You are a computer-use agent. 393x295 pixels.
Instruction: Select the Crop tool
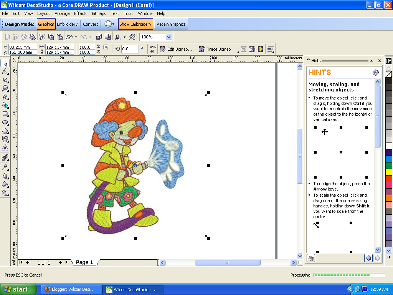point(5,80)
